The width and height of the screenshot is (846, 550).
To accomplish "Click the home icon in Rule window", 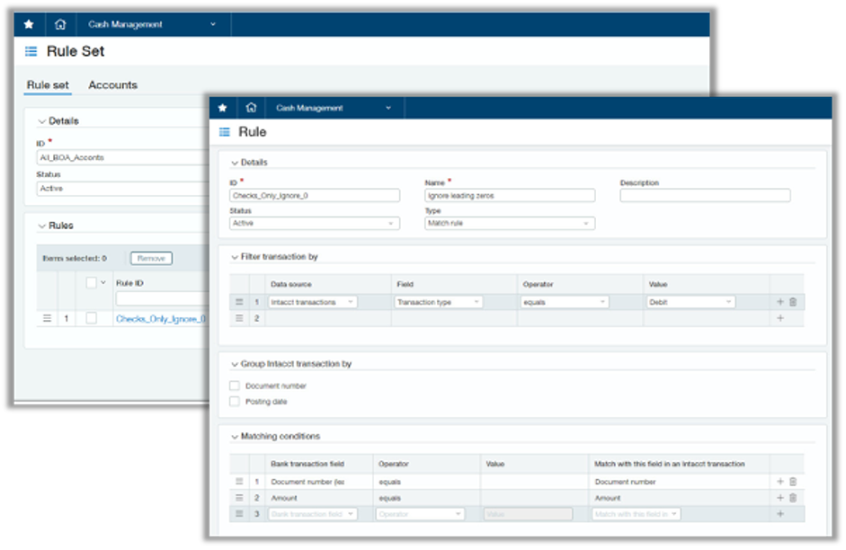I will [x=250, y=108].
